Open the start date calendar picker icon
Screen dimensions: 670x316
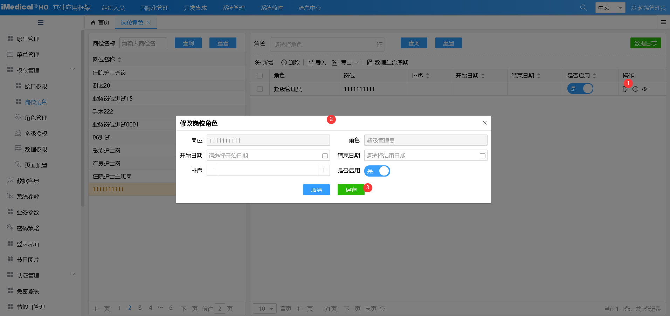pyautogui.click(x=325, y=156)
